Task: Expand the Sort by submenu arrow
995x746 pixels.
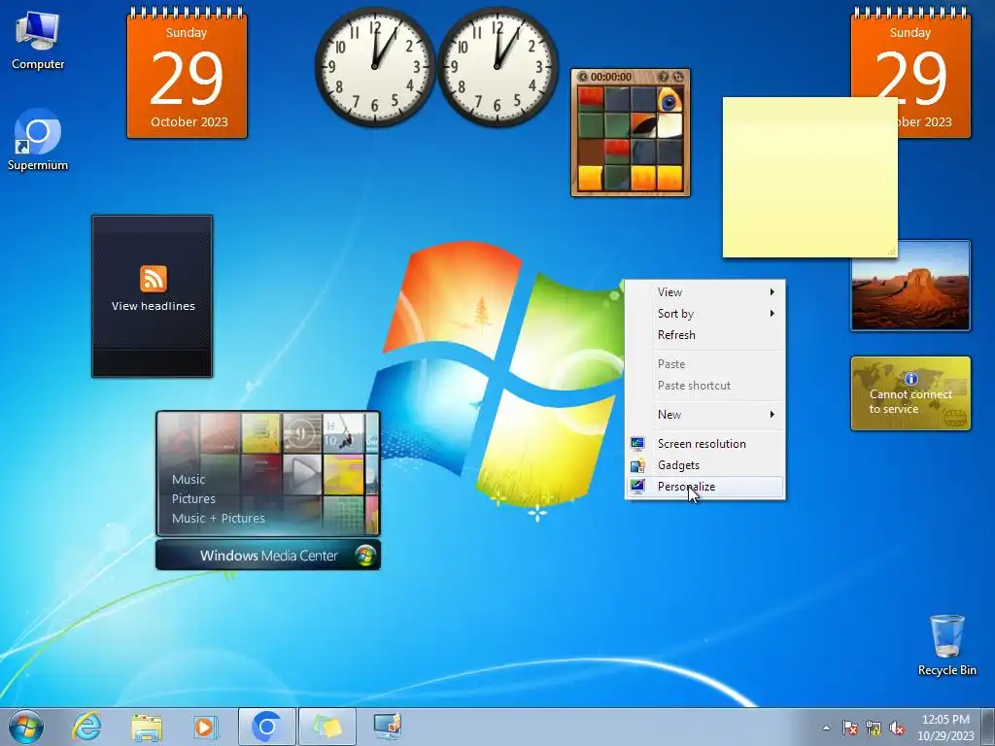Action: (x=772, y=314)
